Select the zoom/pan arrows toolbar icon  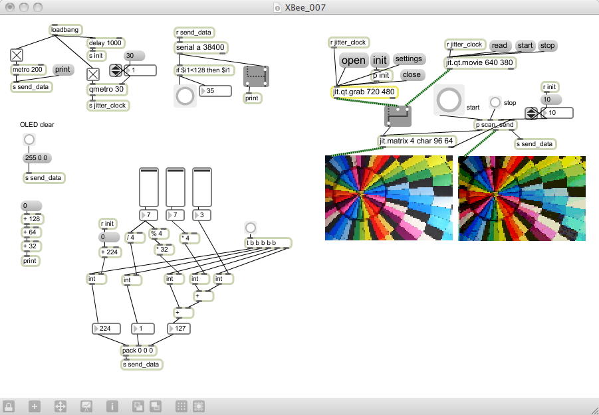pos(60,406)
